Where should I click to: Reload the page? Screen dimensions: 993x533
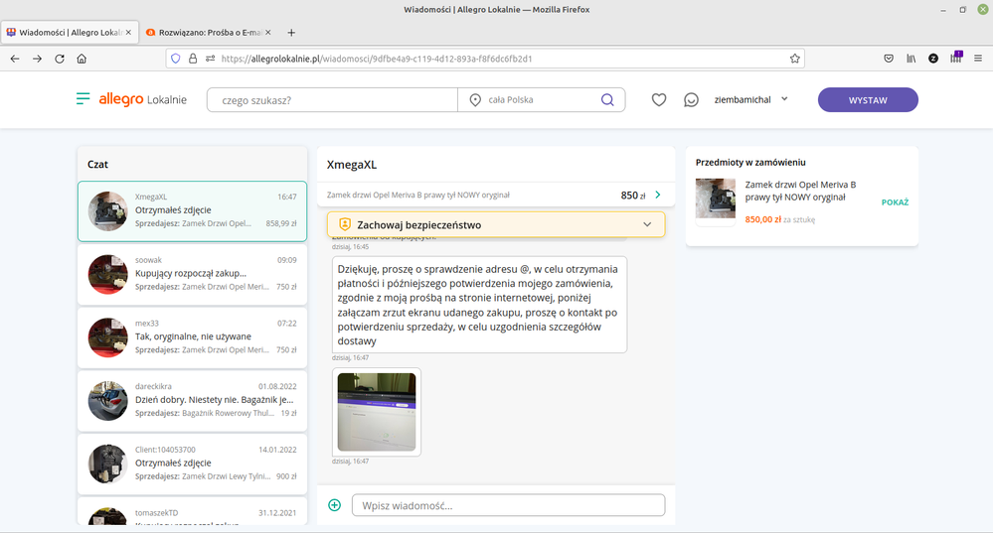60,59
